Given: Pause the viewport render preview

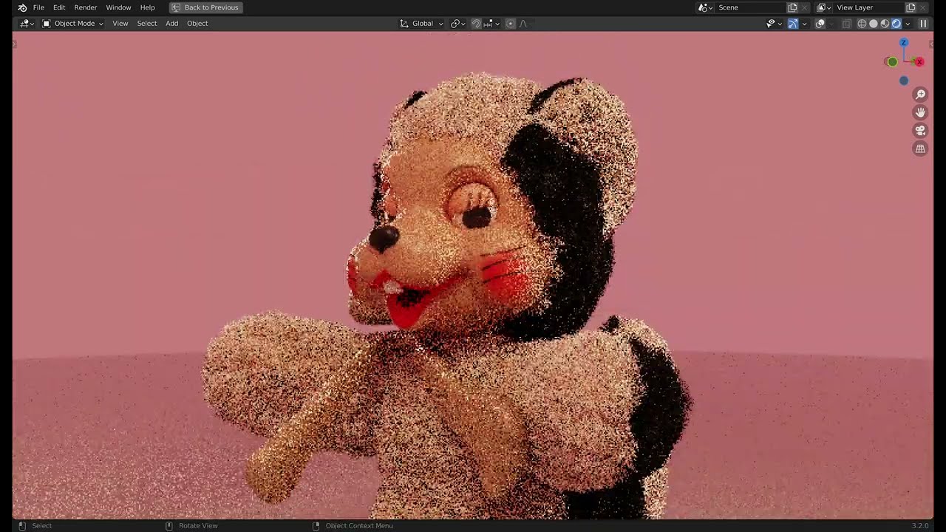Looking at the screenshot, I should tap(923, 24).
